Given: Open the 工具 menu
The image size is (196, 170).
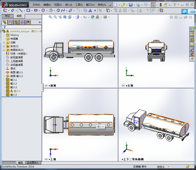Looking at the screenshot, I should tap(79, 5).
